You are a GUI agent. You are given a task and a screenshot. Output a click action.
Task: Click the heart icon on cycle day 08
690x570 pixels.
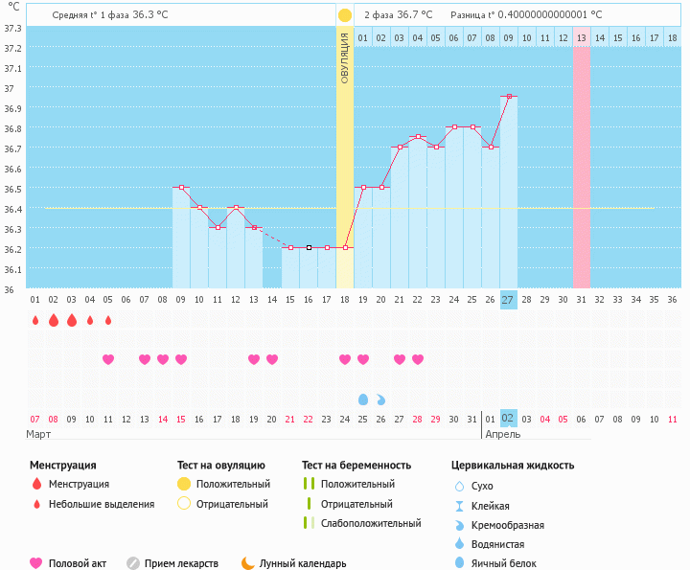[x=162, y=359]
